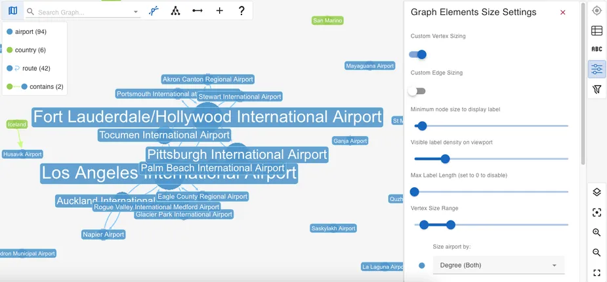
Task: Toggle the size settings sliders icon
Action: (597, 69)
